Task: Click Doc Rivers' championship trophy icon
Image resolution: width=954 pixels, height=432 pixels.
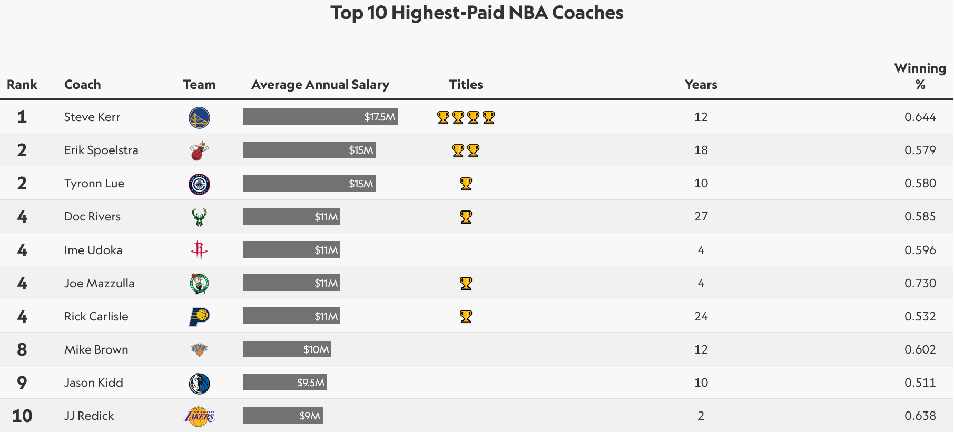Action: pyautogui.click(x=466, y=217)
